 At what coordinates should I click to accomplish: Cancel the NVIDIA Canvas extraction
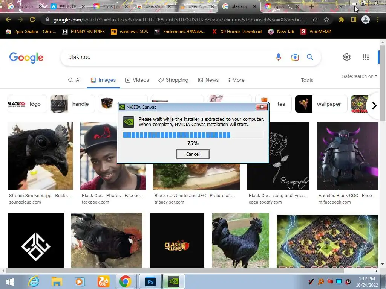[x=193, y=154]
